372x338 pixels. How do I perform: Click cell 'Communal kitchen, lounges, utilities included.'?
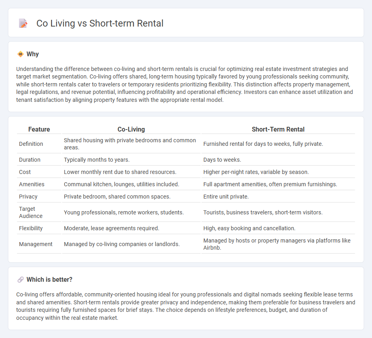coord(131,184)
